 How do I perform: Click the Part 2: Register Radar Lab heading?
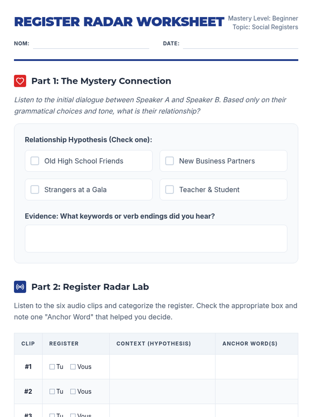[90, 287]
